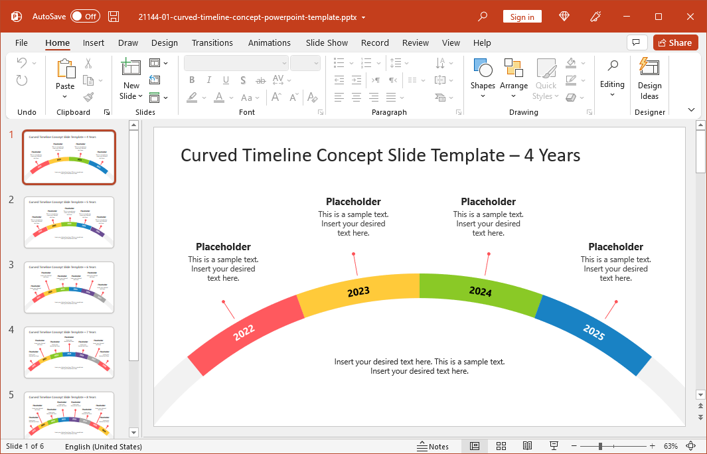Decrease the font size
The width and height of the screenshot is (707, 454).
pos(294,97)
